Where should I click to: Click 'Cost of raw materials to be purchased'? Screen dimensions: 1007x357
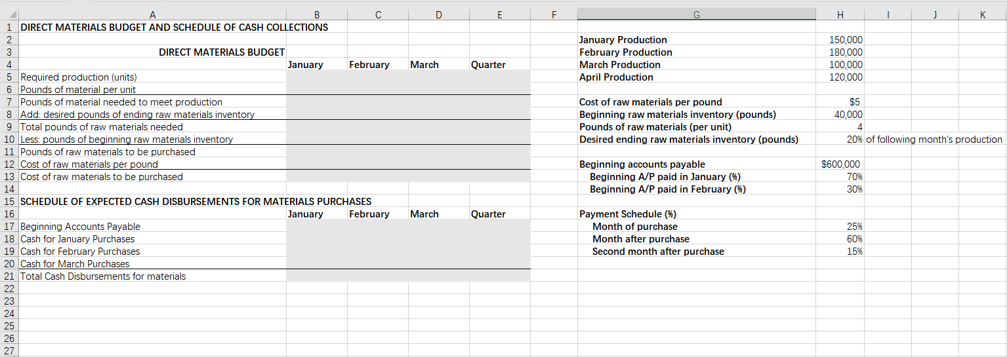point(102,177)
